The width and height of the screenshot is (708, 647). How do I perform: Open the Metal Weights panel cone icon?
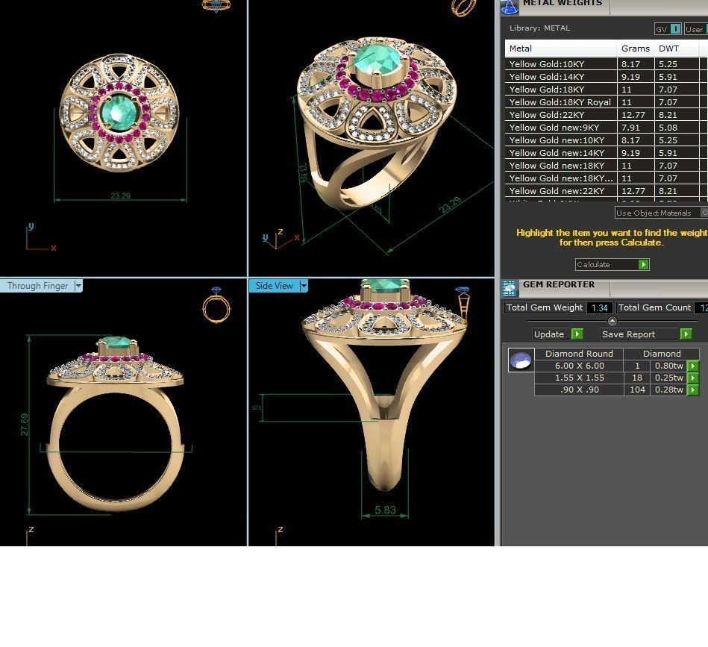pos(510,7)
